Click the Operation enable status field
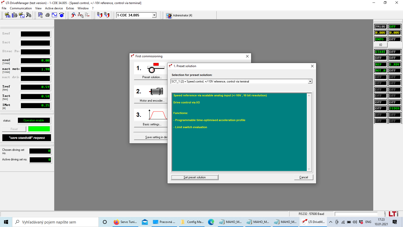The width and height of the screenshot is (403, 227). click(x=34, y=120)
